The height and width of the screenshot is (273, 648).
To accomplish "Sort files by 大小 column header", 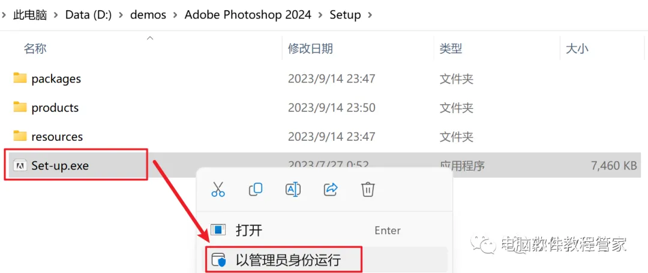I will 577,48.
